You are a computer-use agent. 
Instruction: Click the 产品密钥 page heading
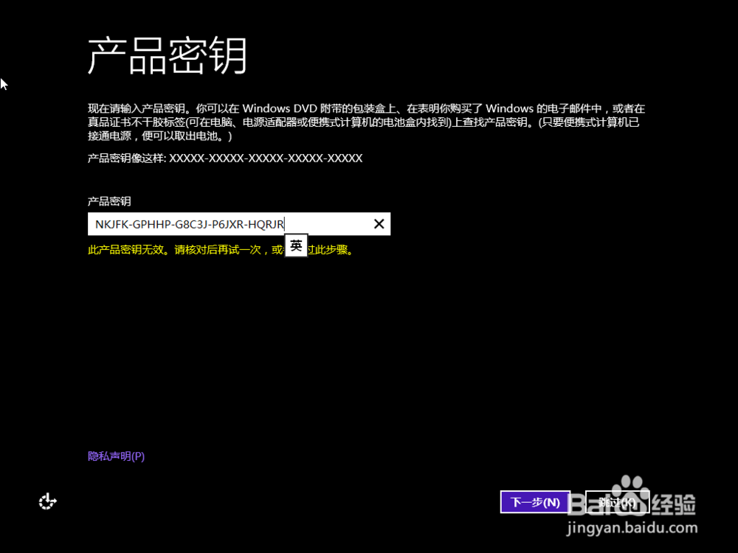point(167,57)
